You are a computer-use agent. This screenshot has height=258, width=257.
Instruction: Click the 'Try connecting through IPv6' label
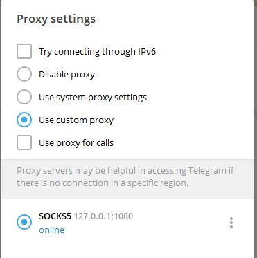click(97, 52)
